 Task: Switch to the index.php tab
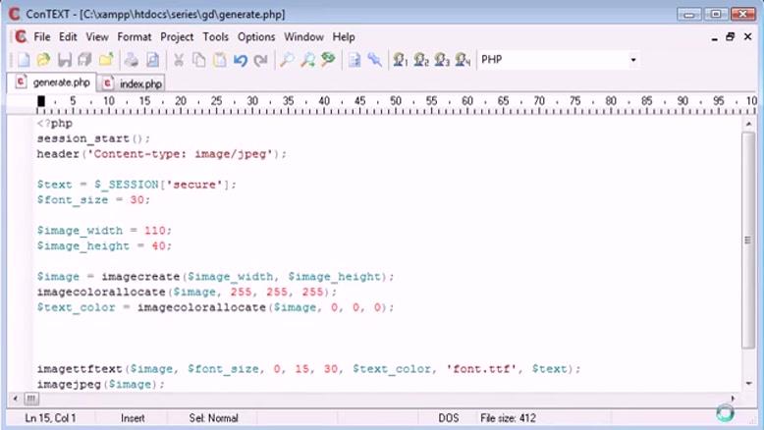tap(132, 83)
